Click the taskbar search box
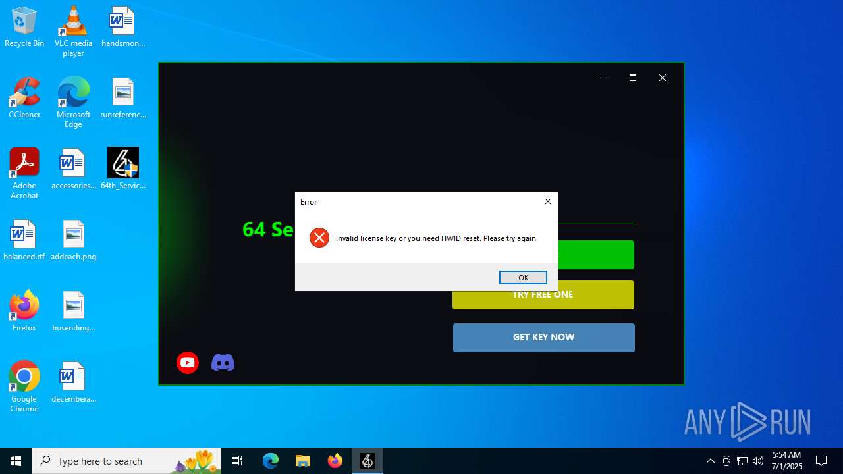This screenshot has height=474, width=843. [126, 461]
